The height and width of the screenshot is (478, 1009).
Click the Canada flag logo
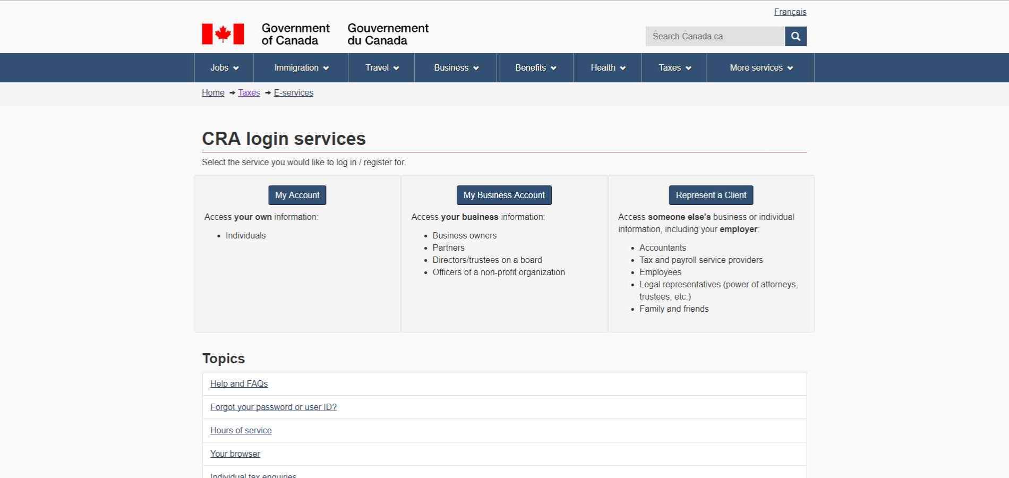(223, 34)
